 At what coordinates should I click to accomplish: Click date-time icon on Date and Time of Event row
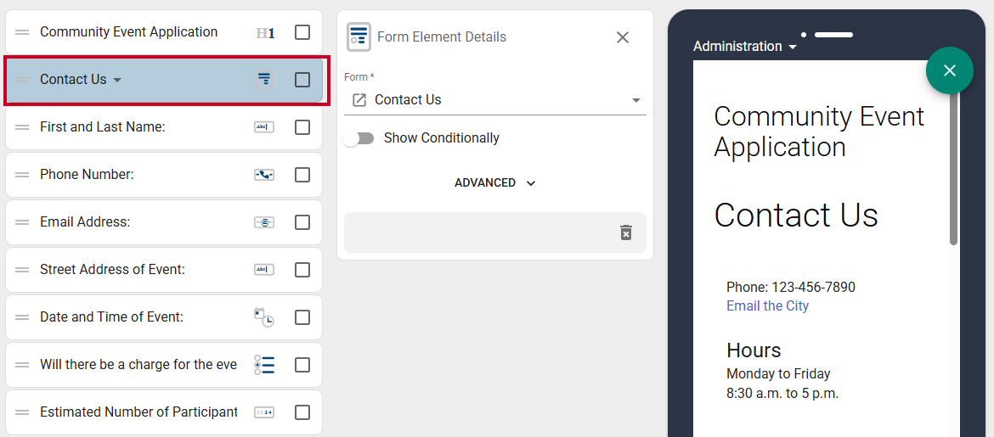264,317
